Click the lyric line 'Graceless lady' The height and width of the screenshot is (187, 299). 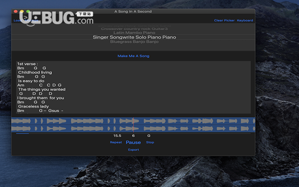tap(33, 106)
